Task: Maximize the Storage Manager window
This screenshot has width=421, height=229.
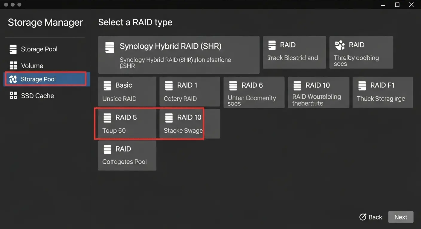Action: [x=397, y=5]
